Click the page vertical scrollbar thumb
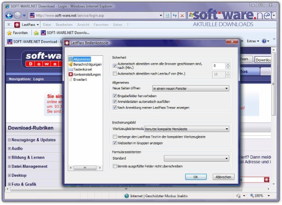282x205 pixels. pyautogui.click(x=273, y=84)
